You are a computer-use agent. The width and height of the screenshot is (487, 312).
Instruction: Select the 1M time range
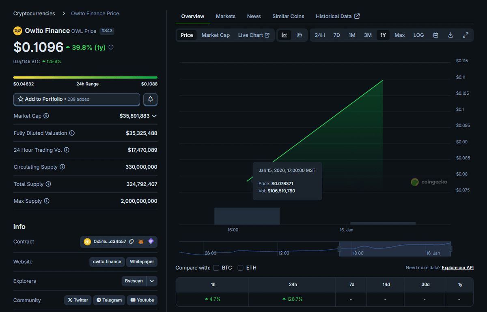click(352, 35)
